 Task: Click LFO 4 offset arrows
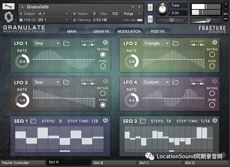pos(197,84)
